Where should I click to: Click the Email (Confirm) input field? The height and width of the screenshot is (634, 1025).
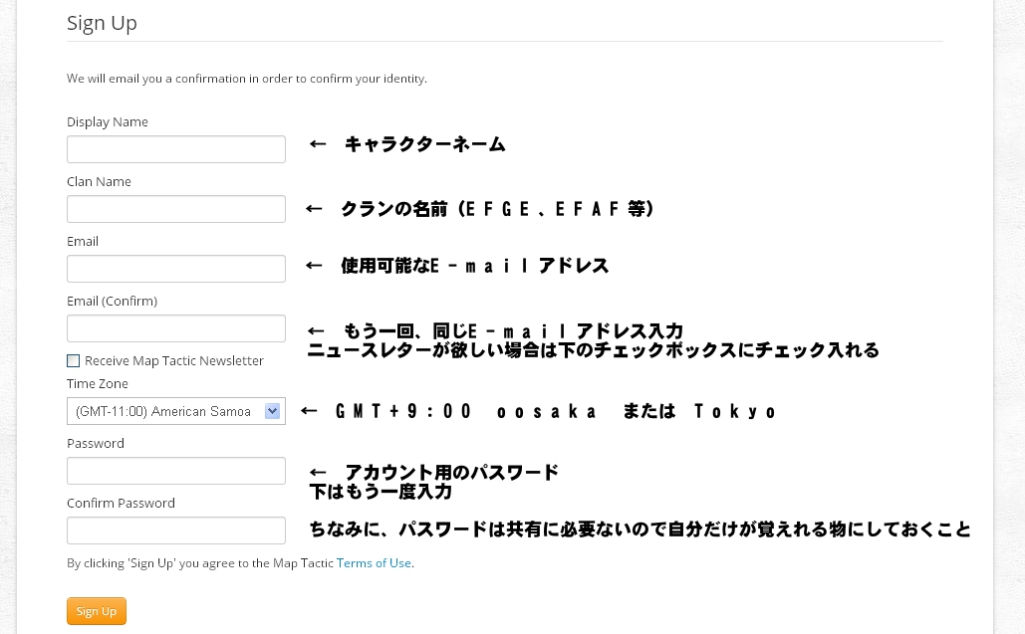175,328
